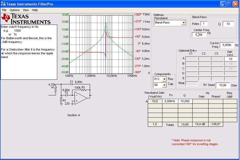Open the File menu
Image resolution: width=240 pixels, height=160 pixels.
click(x=4, y=10)
